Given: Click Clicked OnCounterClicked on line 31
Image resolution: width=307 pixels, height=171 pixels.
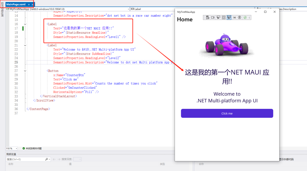Looking at the screenshot, I should coord(75,88).
